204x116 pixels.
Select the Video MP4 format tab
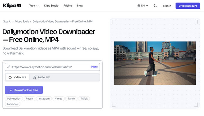(18, 77)
